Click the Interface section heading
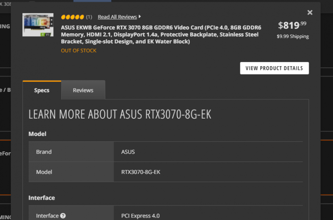333x220 pixels. [42, 198]
